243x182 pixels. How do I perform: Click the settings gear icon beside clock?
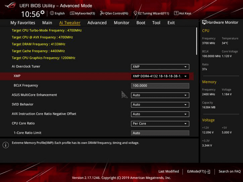tap(42, 13)
